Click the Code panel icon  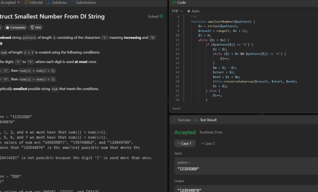tap(174, 2)
